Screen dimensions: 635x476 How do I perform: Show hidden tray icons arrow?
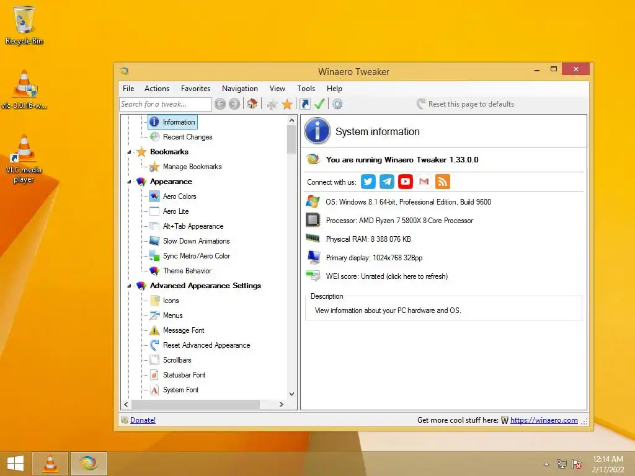546,464
